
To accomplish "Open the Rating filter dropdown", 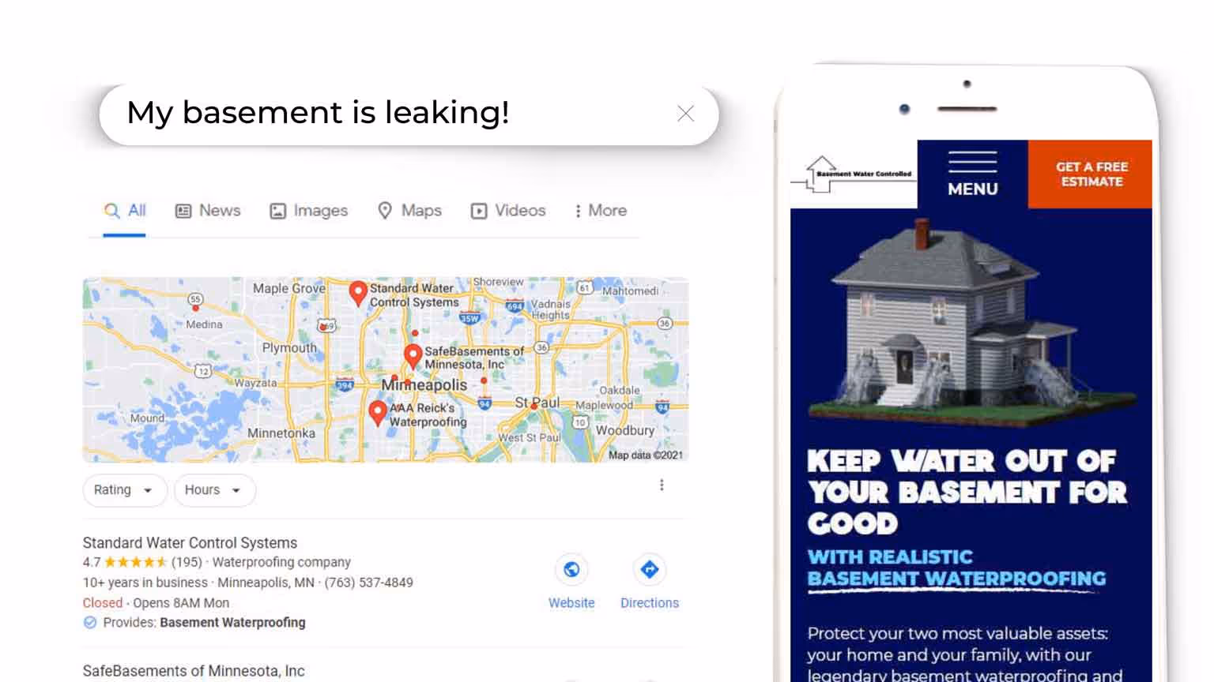I will 125,490.
